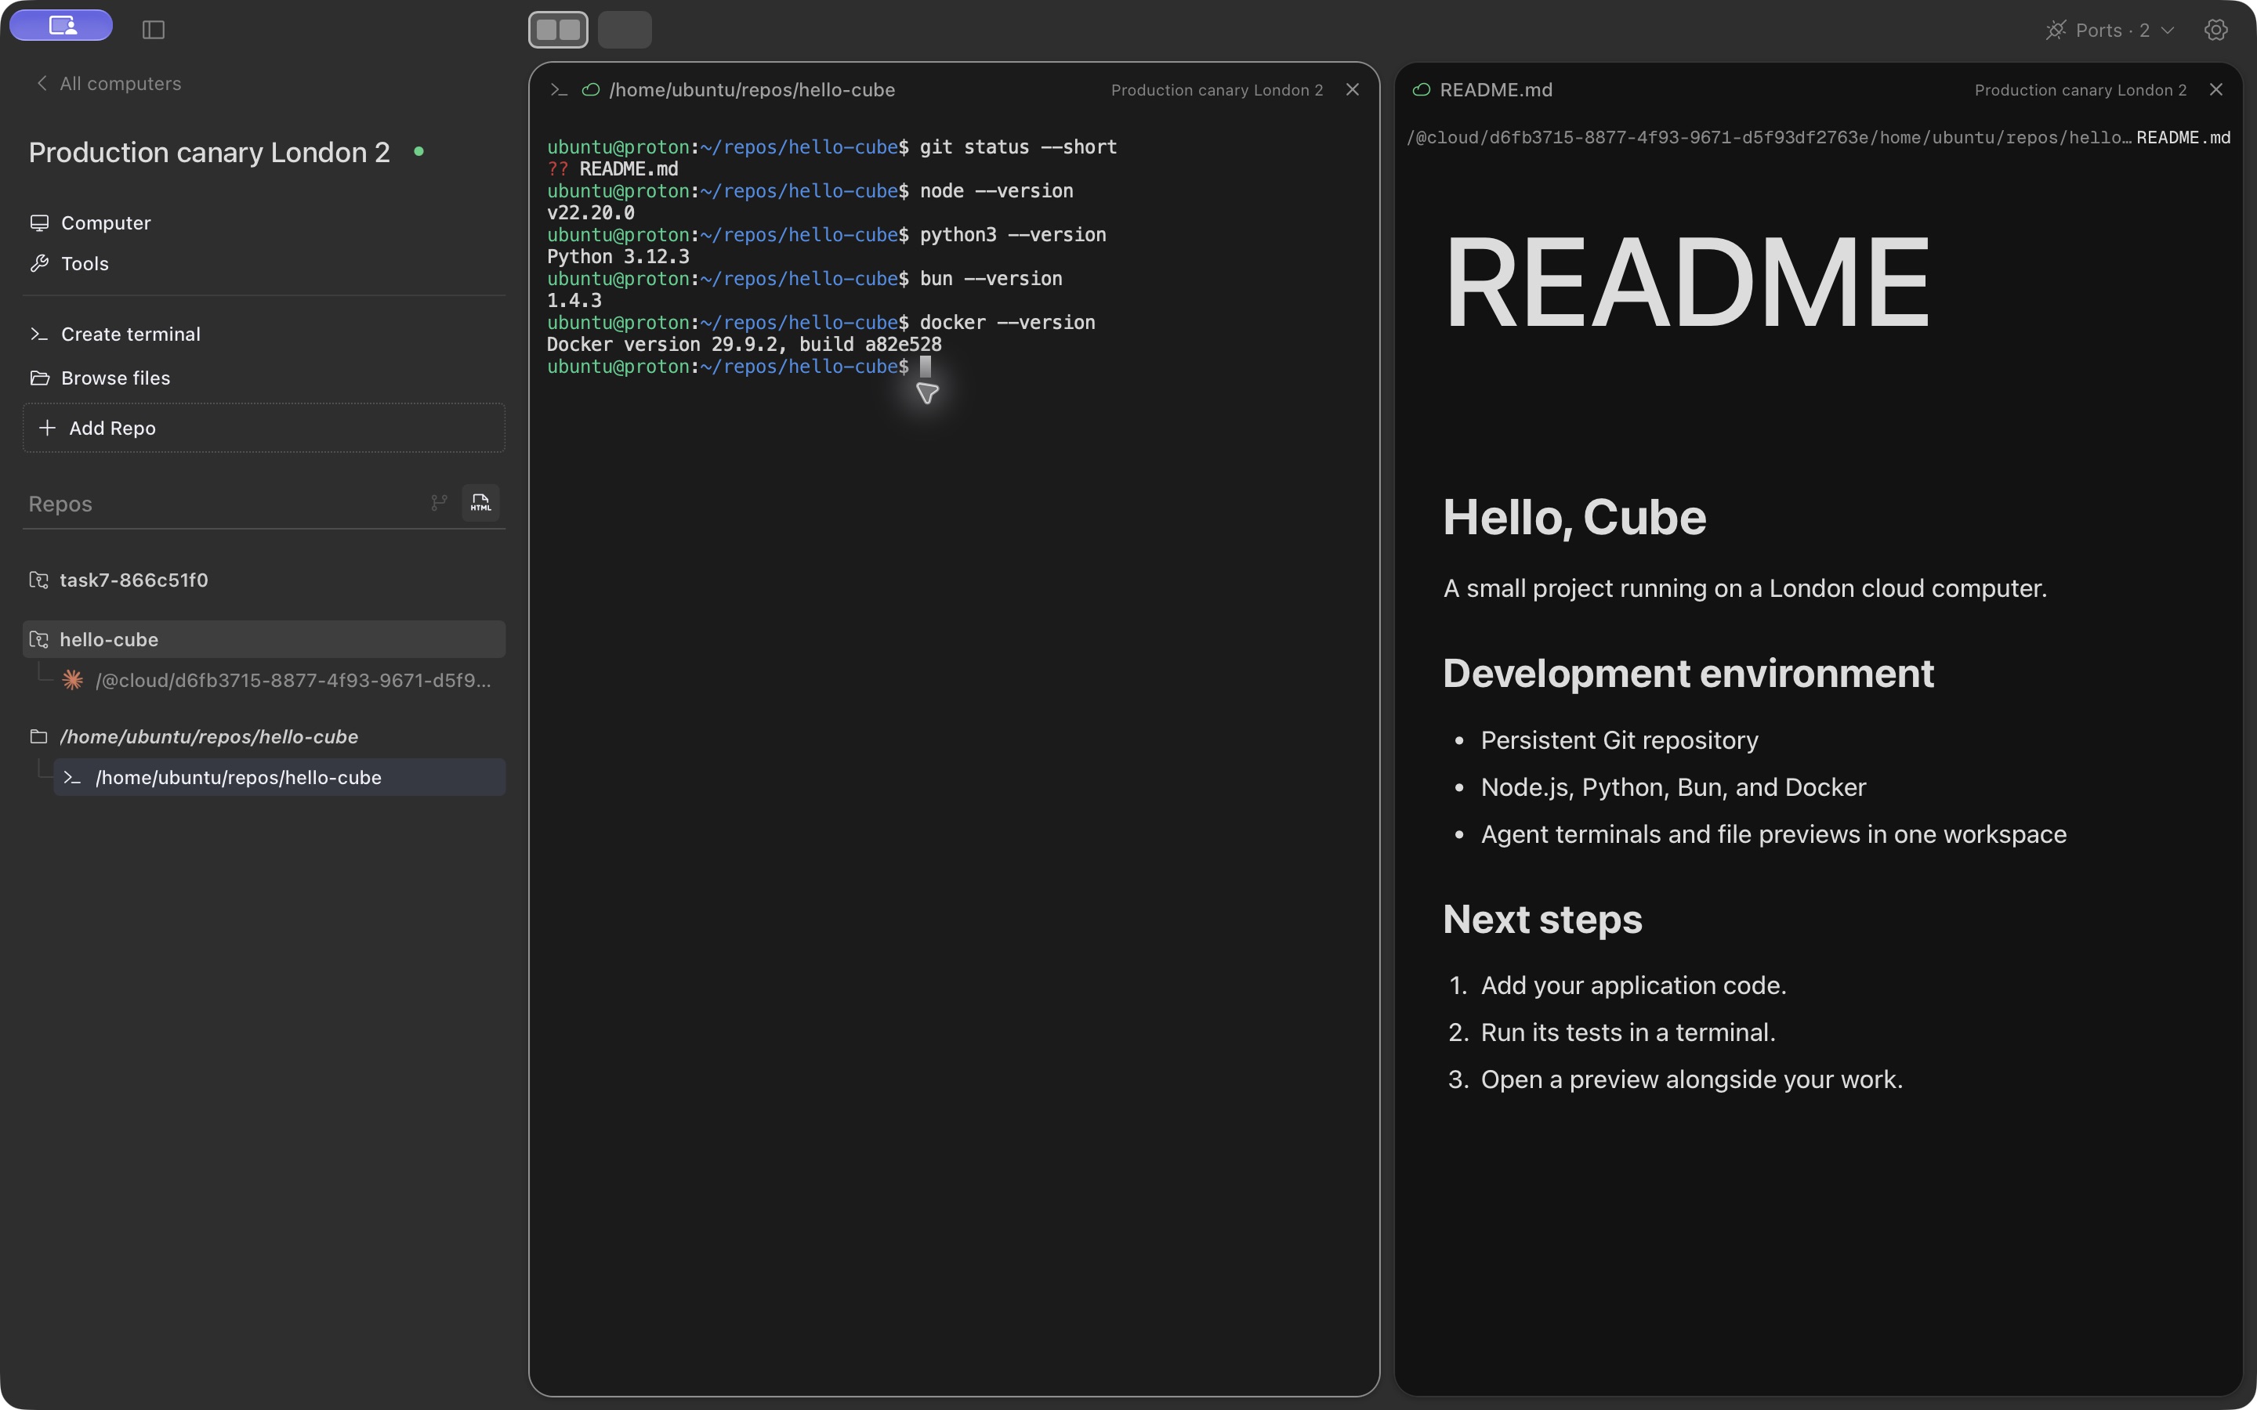Viewport: 2257px width, 1410px height.
Task: Close the README.md preview pane
Action: coord(2216,89)
